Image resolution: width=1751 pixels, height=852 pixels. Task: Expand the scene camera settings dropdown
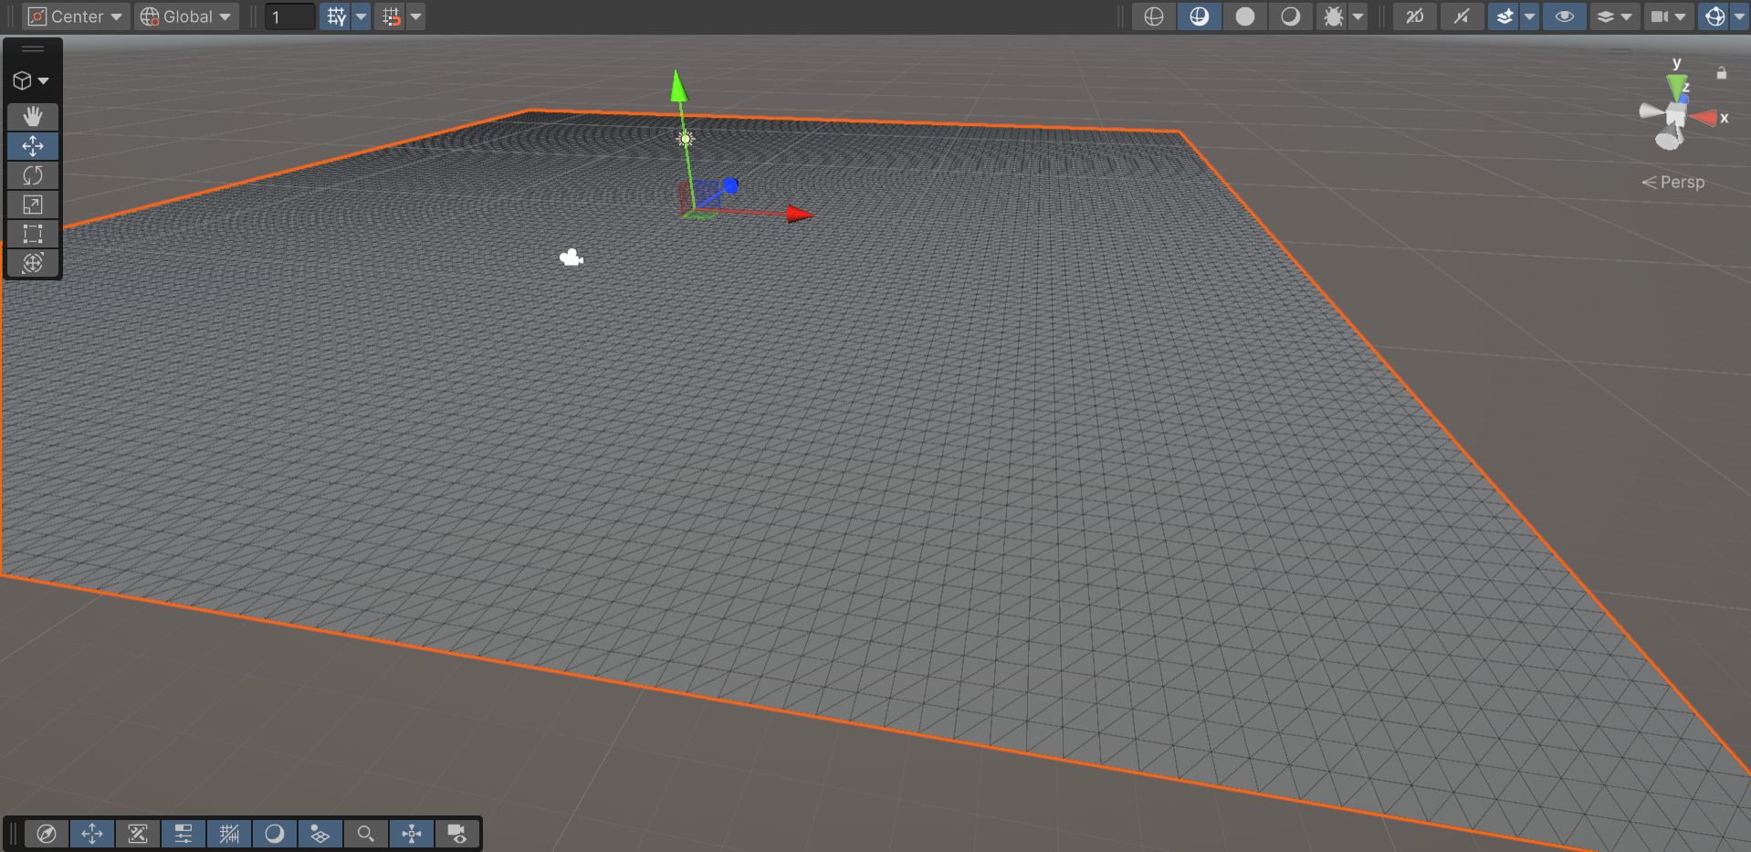point(1669,16)
